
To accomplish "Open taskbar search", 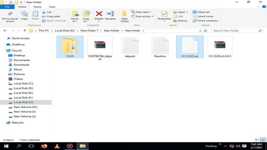I will 19,146.
